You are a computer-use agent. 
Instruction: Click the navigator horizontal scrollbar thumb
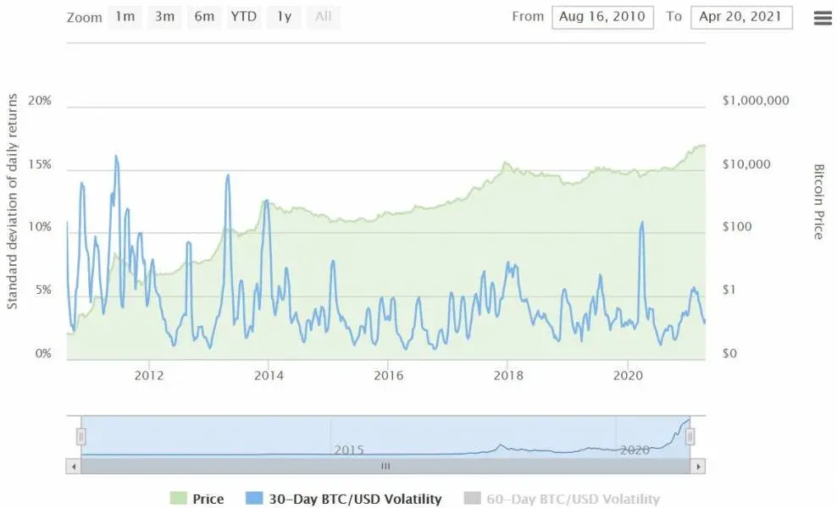coord(385,467)
